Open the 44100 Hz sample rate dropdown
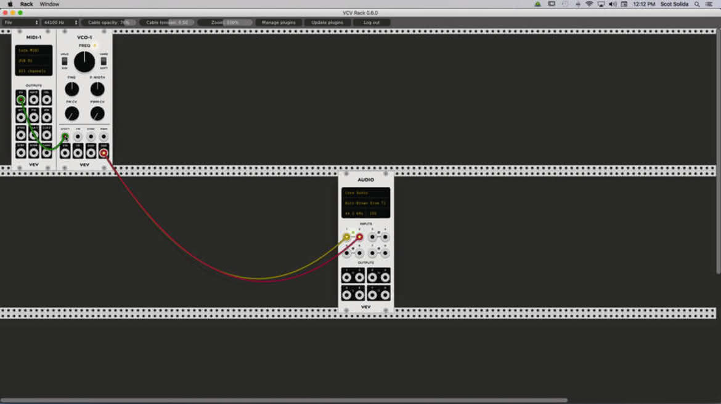This screenshot has height=404, width=721. [x=60, y=23]
